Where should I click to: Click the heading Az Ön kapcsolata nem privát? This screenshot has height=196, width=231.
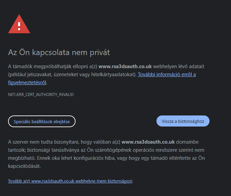coord(59,52)
